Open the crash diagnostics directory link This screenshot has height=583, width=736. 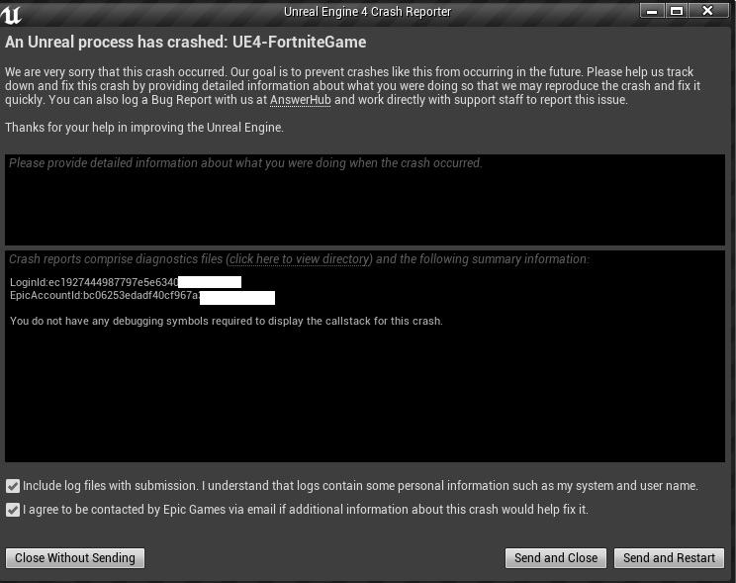point(299,259)
